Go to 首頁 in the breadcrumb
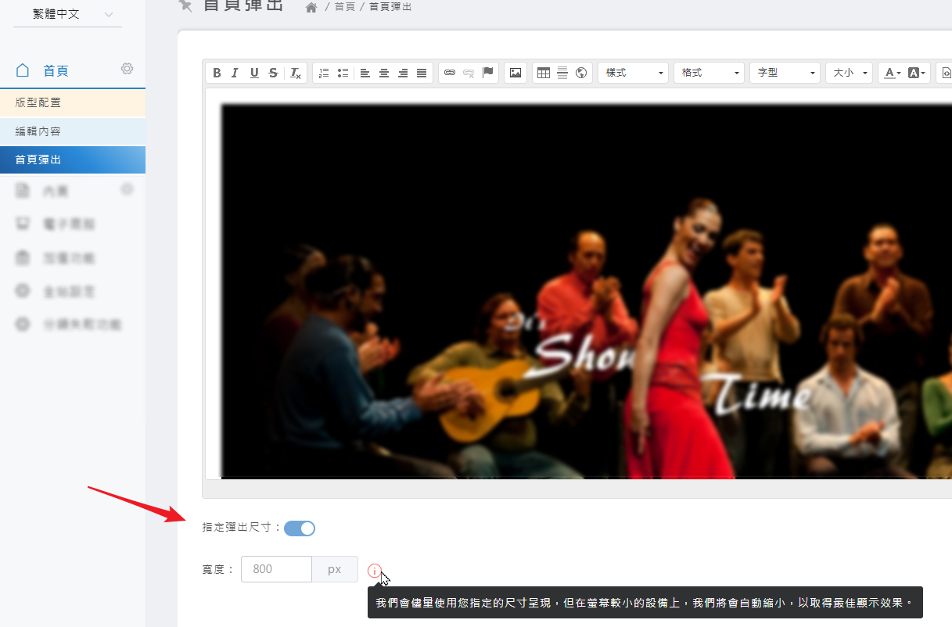The width and height of the screenshot is (952, 627). (345, 7)
